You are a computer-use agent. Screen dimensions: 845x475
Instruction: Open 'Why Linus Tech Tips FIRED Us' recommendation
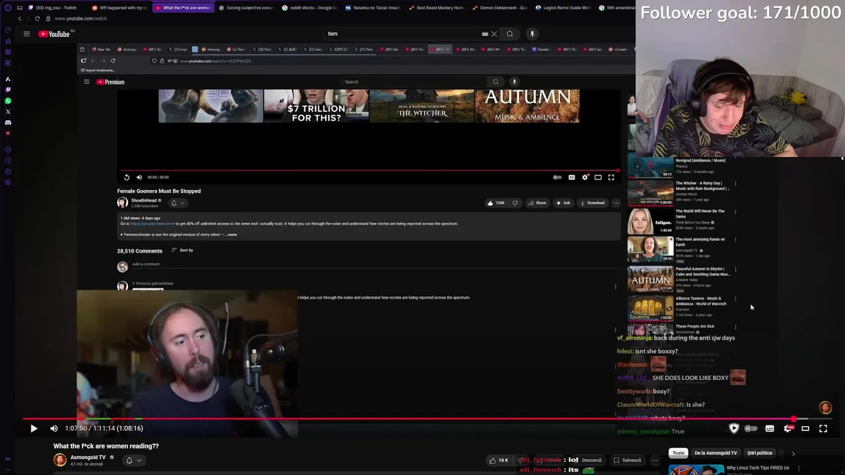click(x=757, y=468)
